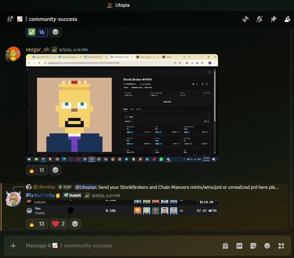Image resolution: width=294 pixels, height=258 pixels.
Task: Add reaction beside heart 2 reaction
Action: coord(75,224)
